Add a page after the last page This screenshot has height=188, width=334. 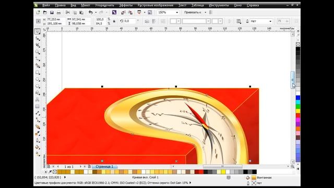89,167
